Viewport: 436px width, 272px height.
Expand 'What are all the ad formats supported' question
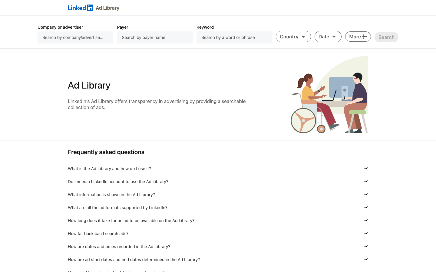[x=218, y=208]
